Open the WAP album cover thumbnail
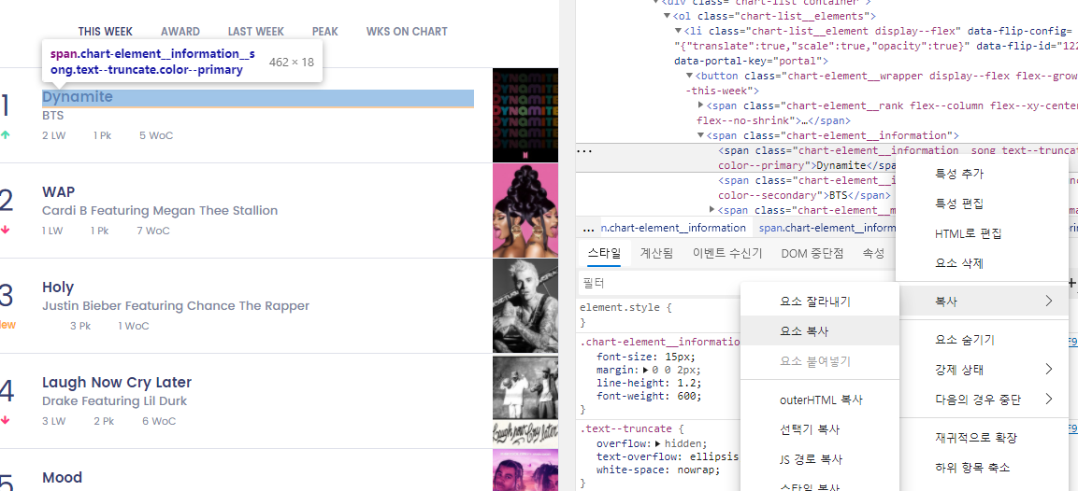Screen dimensions: 1078x491 [525, 211]
